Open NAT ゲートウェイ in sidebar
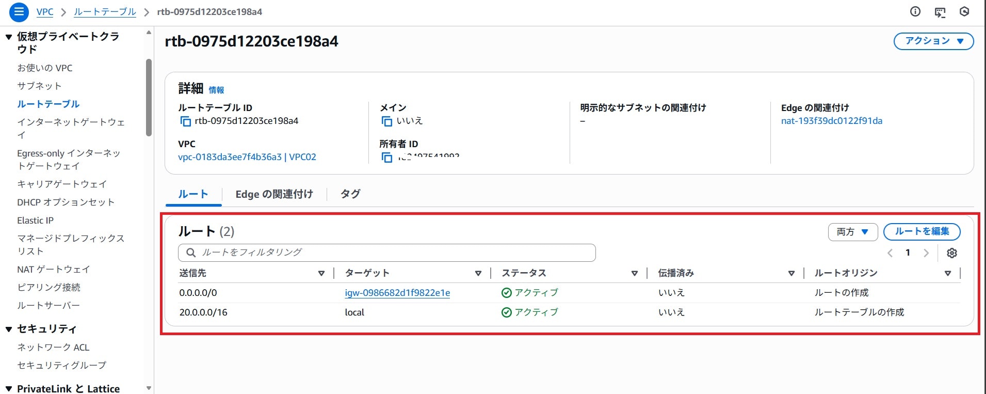 pos(54,270)
